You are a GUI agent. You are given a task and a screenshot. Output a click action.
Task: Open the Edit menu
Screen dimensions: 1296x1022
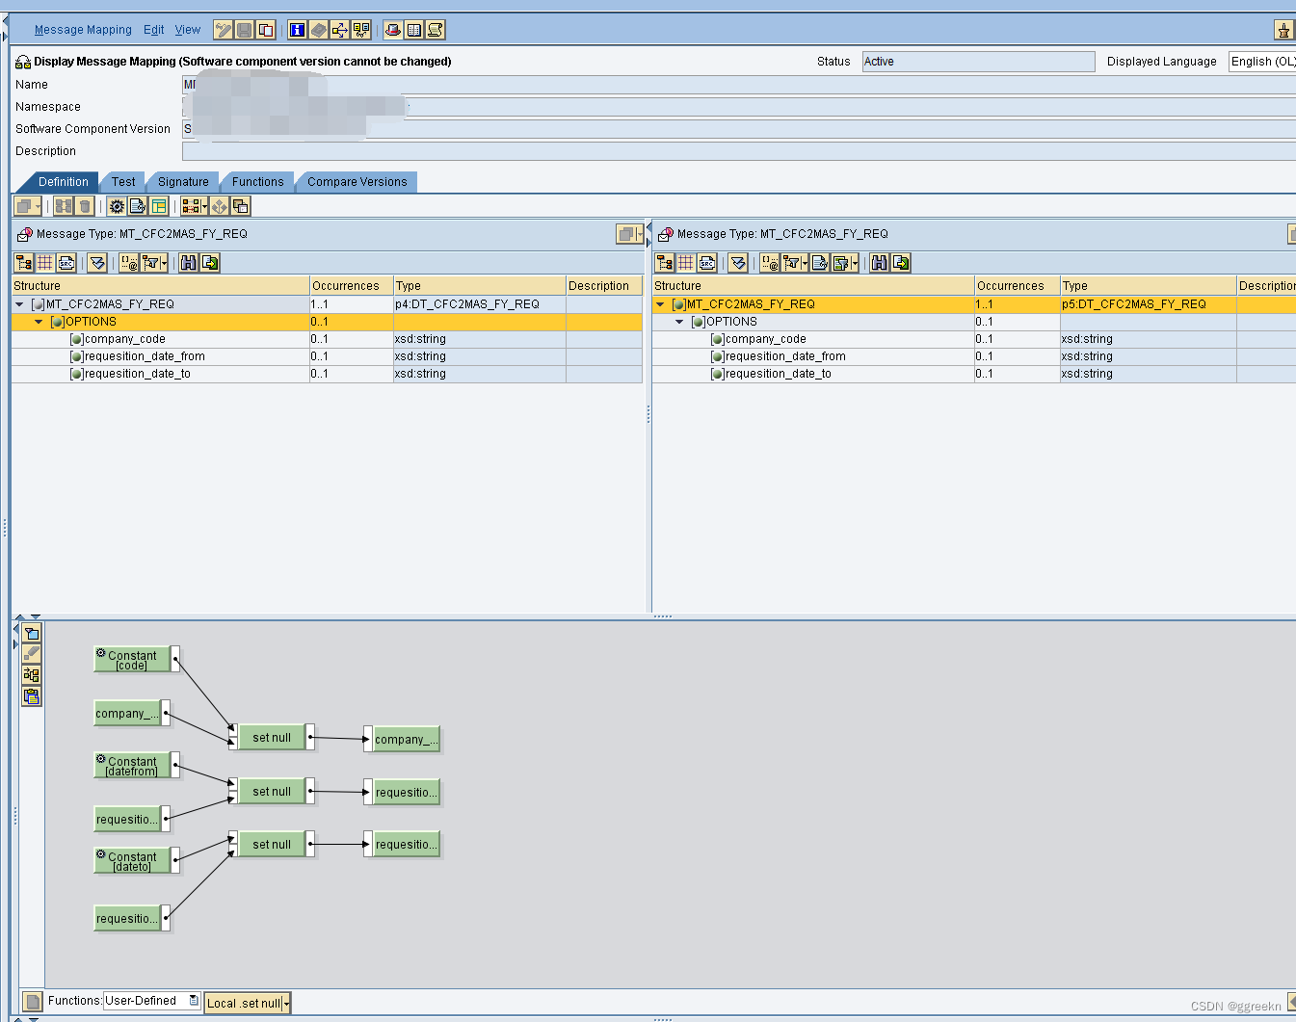click(154, 30)
